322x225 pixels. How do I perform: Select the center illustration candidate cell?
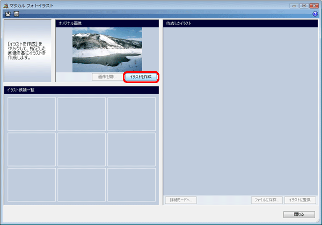[82, 149]
